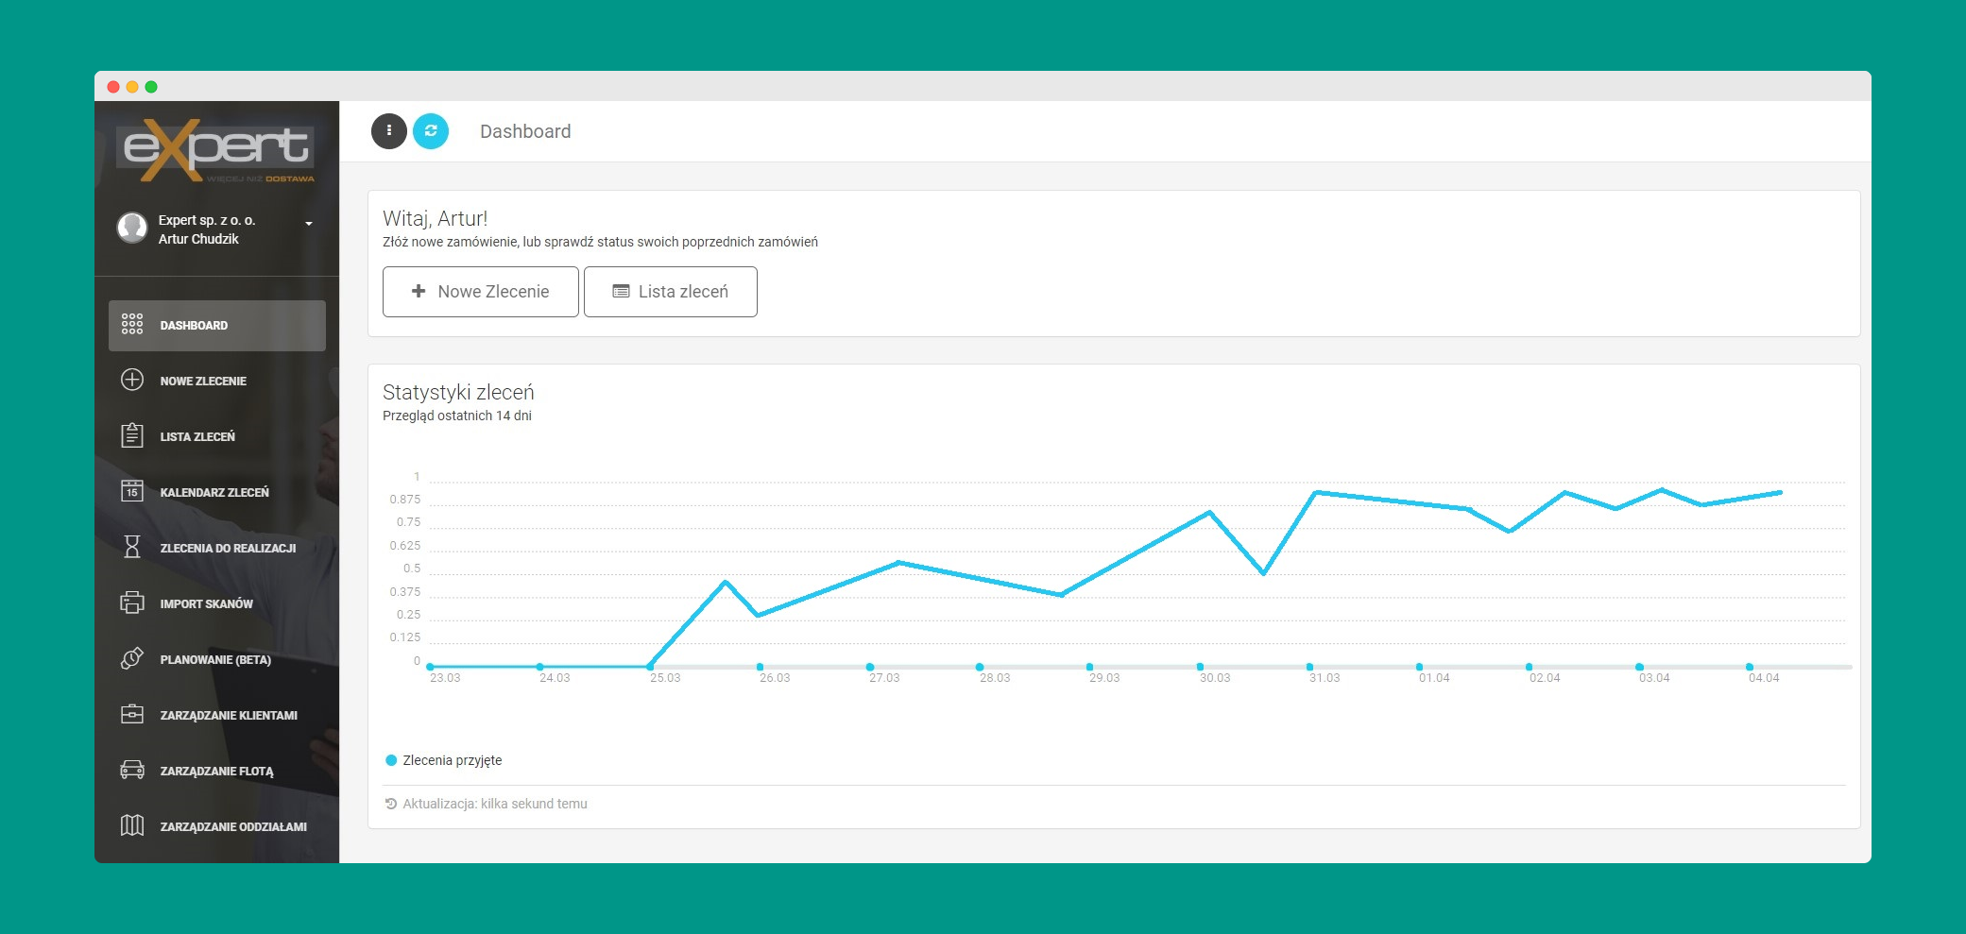Click the map icon for Zarządzanie Oddziałami
The height and width of the screenshot is (934, 1966).
[132, 825]
